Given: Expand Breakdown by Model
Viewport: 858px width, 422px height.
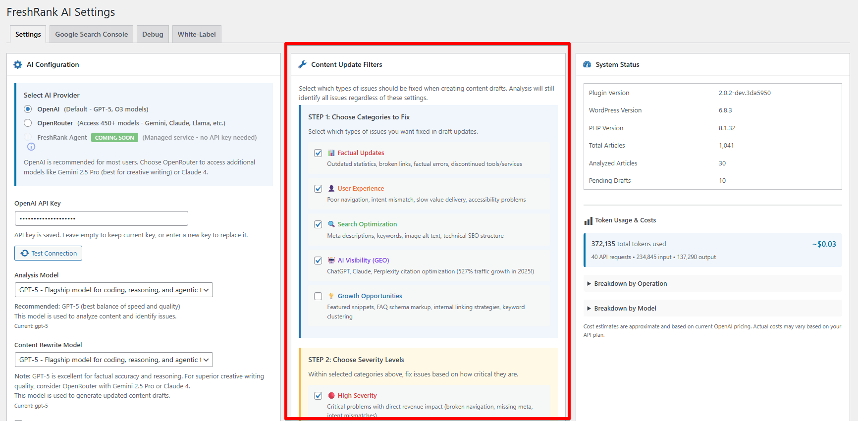Looking at the screenshot, I should [712, 308].
